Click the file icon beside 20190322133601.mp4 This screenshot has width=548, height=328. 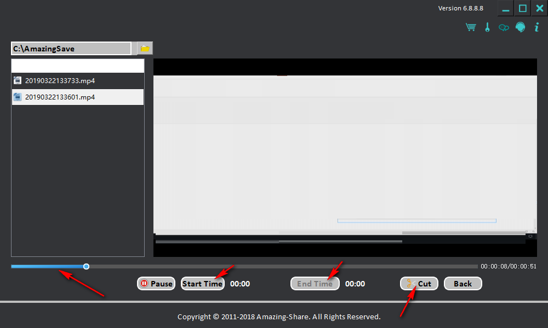17,97
